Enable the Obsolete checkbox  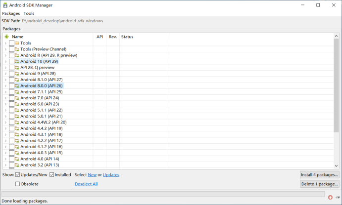click(x=18, y=184)
